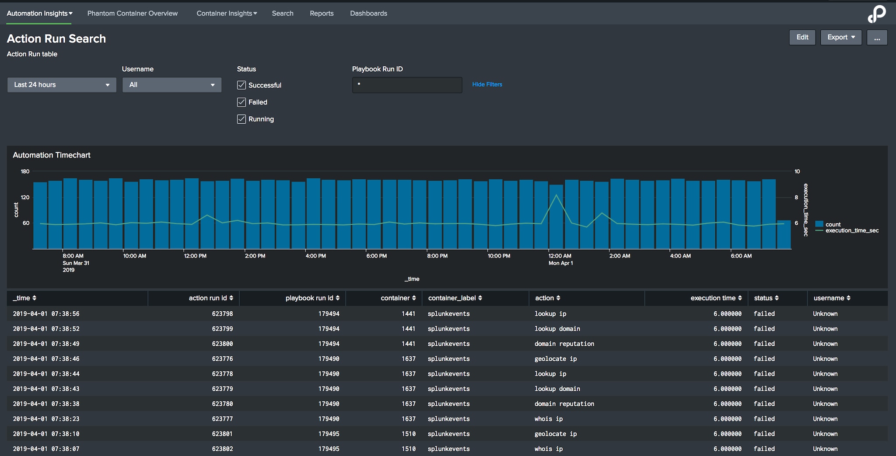The height and width of the screenshot is (456, 896).
Task: Click the Edit button
Action: [x=802, y=37]
